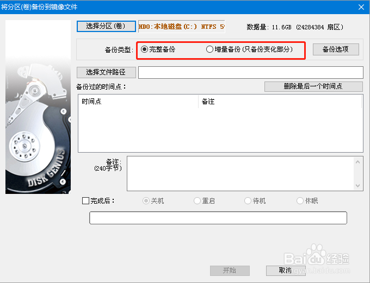
Task: Click the notes scrollbar down arrow
Action: click(x=357, y=185)
